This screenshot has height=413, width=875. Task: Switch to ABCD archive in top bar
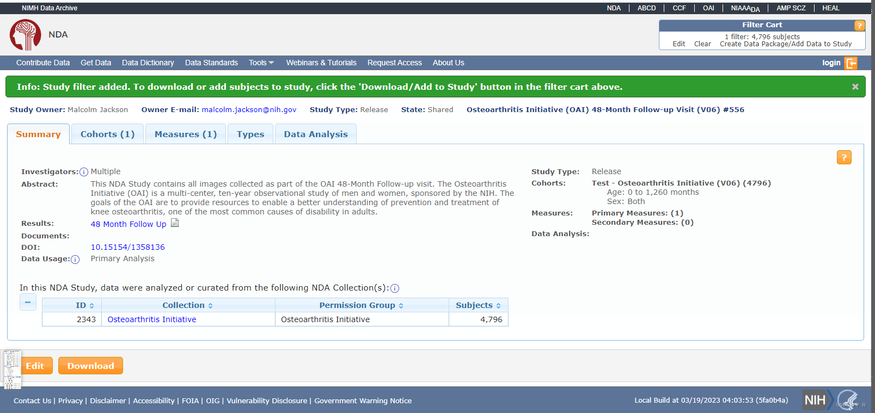(x=646, y=8)
